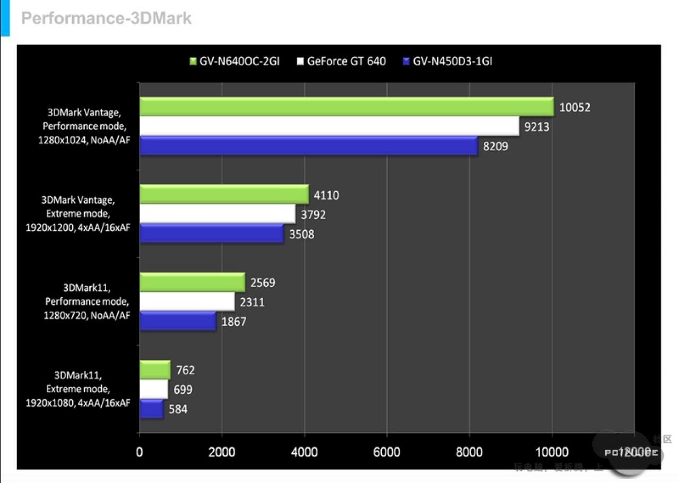Click the 9213 data label
The image size is (679, 483).
536,127
